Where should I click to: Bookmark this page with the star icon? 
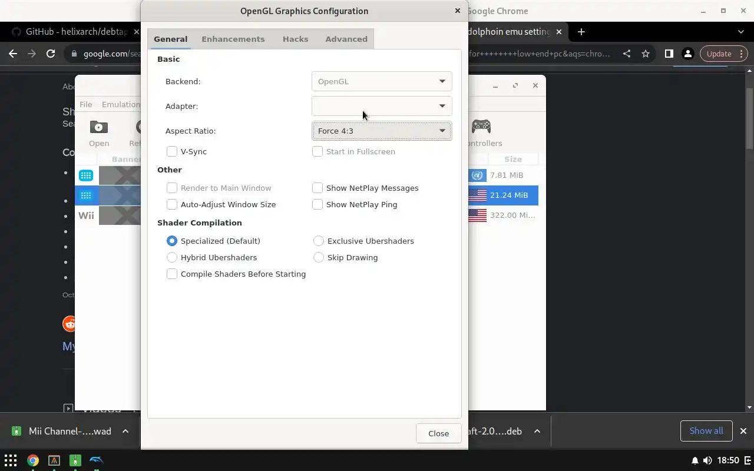click(646, 54)
